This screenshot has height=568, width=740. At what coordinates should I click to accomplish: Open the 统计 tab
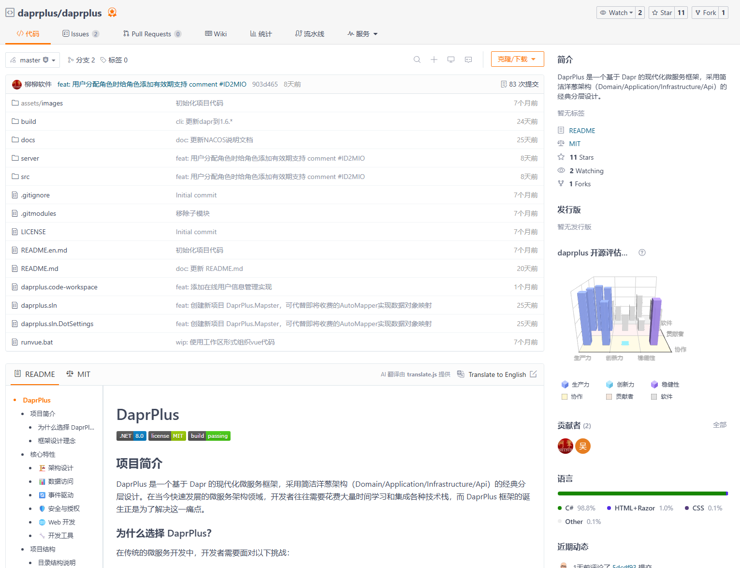tap(261, 34)
